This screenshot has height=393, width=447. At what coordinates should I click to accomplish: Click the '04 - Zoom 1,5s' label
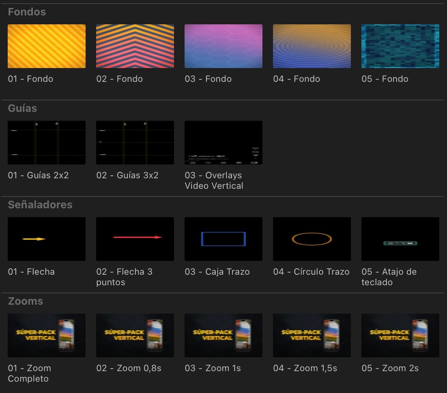pos(305,368)
